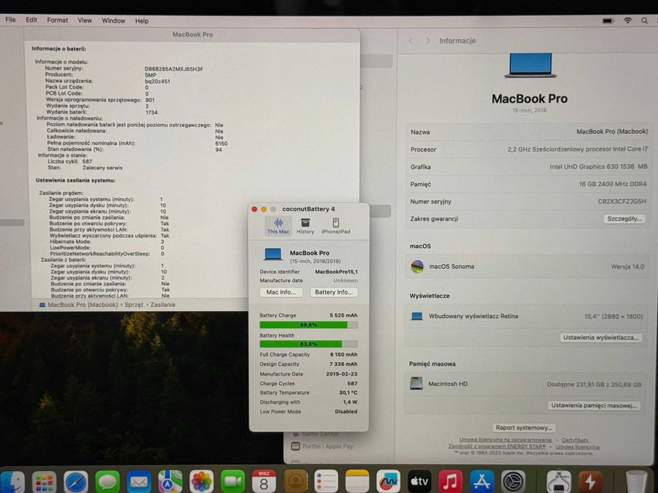Open the ENERGY STAR compliance link
Viewport: 658px width, 493px height.
(x=497, y=447)
